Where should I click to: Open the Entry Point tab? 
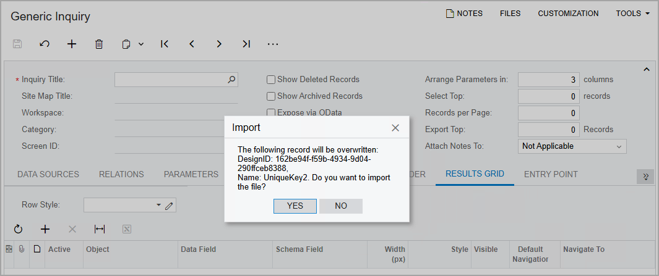(x=551, y=174)
